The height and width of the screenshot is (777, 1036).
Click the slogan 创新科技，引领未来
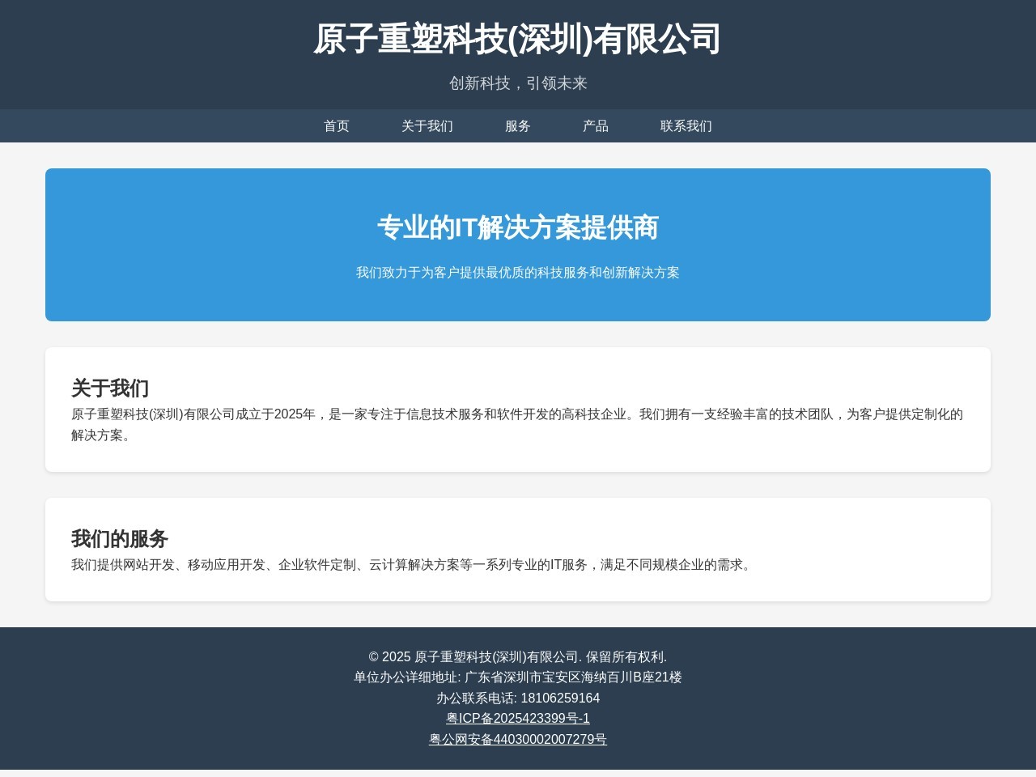coord(518,83)
